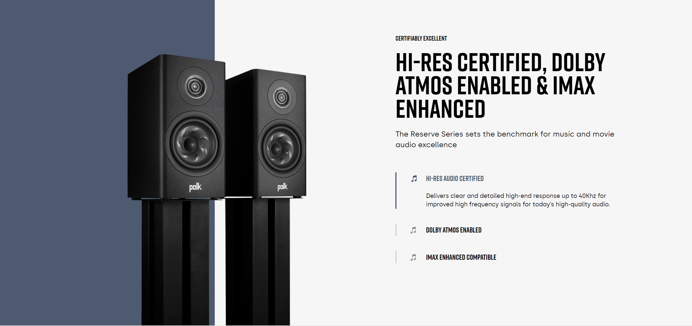Click the woofer cone on right speaker

point(281,149)
